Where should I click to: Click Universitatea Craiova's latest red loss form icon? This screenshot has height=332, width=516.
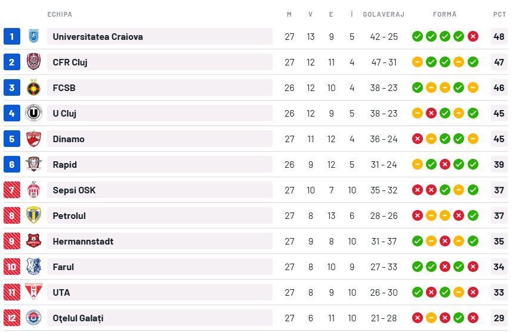(x=473, y=36)
